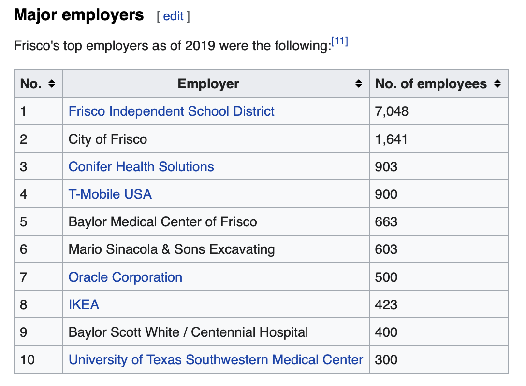Select Baylor Medical Center of Frisco cell

point(216,221)
